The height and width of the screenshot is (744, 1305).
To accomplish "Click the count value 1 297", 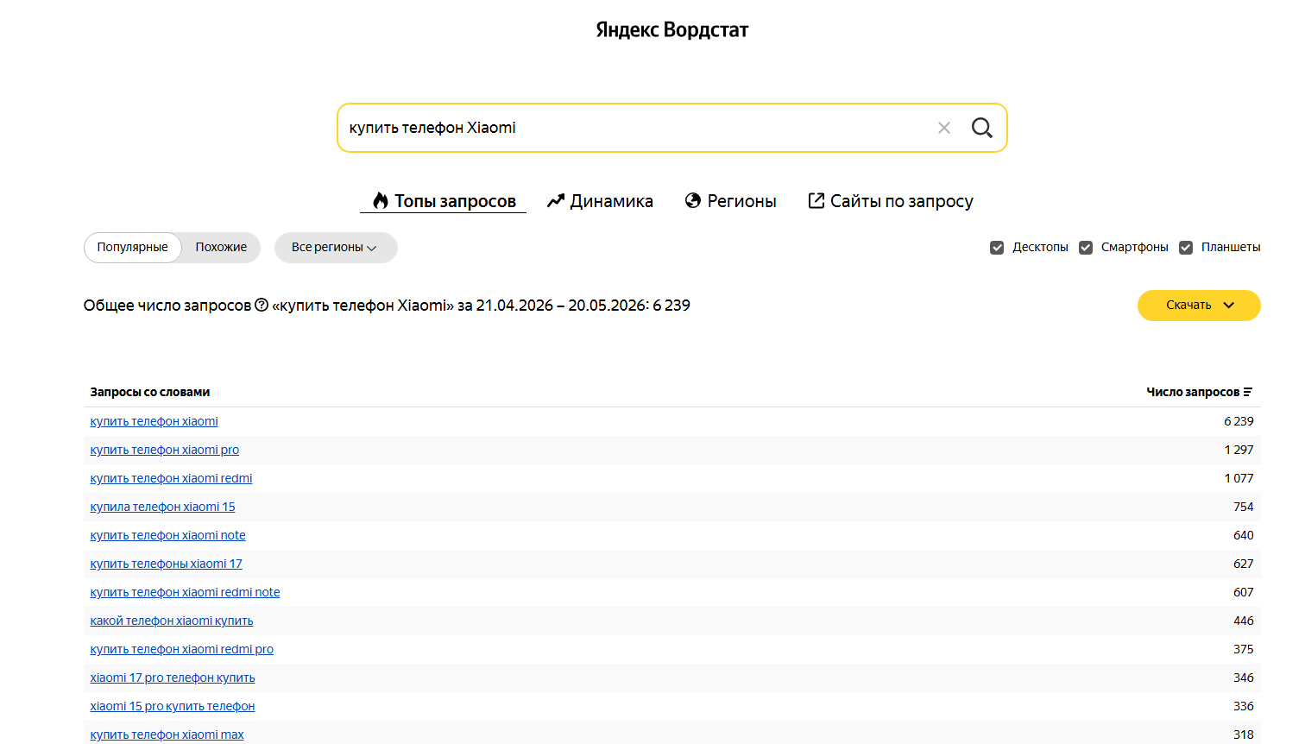I will tap(1239, 450).
